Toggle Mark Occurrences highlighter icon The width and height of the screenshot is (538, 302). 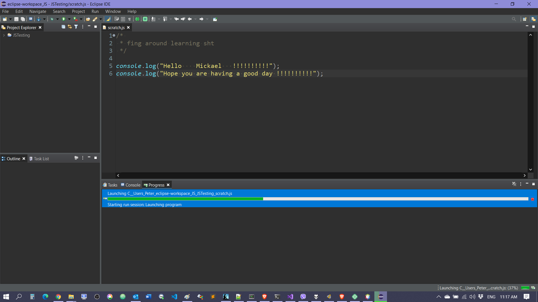tap(108, 19)
